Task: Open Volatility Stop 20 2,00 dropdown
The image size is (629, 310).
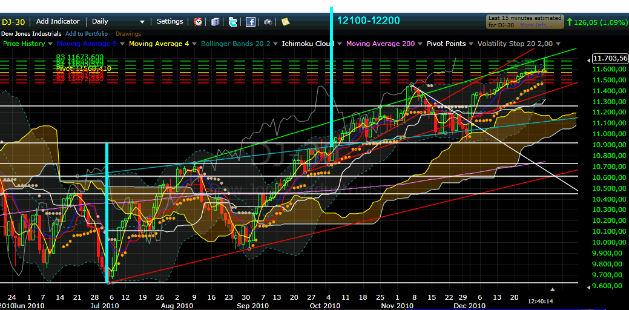Action: [558, 44]
